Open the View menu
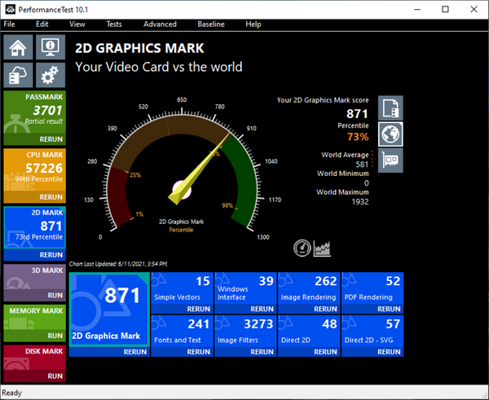Screen dimensions: 489x400 pyautogui.click(x=77, y=24)
